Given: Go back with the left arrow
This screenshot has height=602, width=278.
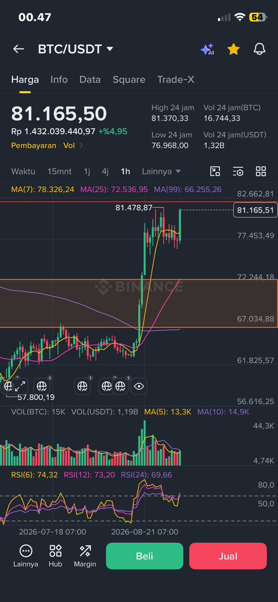Looking at the screenshot, I should pos(19,49).
